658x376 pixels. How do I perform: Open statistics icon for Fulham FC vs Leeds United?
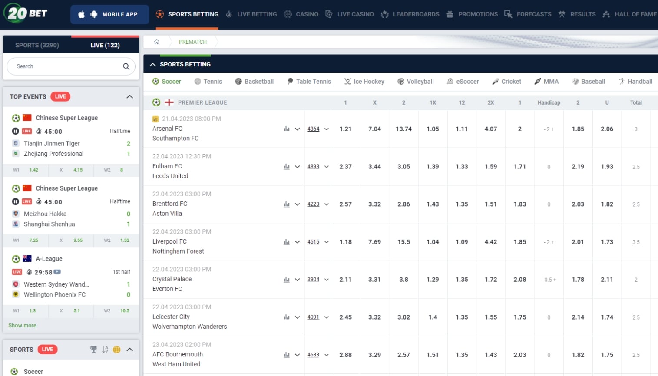click(x=287, y=167)
